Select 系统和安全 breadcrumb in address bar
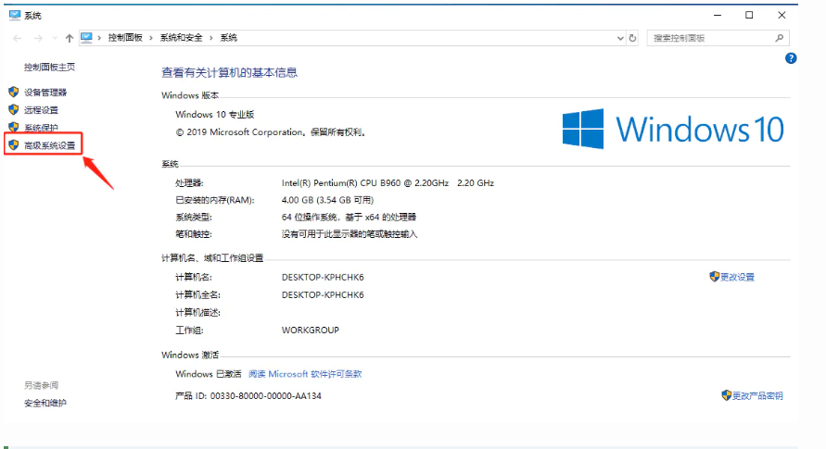The image size is (826, 449). pos(181,38)
